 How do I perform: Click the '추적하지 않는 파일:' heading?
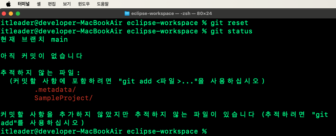[40, 73]
